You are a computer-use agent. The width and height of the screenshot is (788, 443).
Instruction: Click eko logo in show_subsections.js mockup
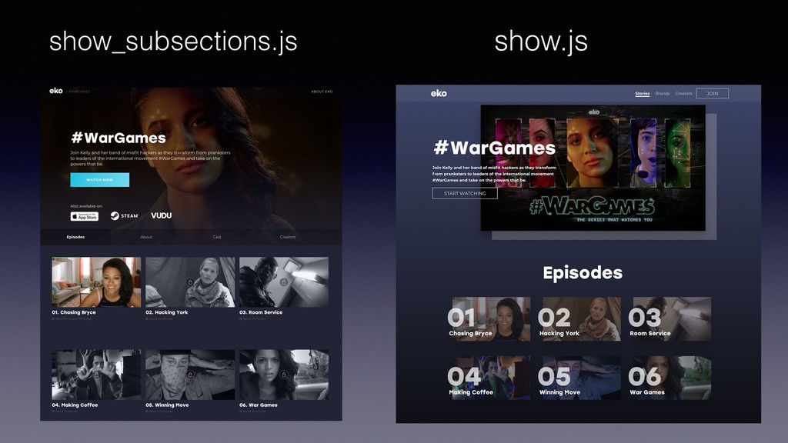pyautogui.click(x=55, y=91)
